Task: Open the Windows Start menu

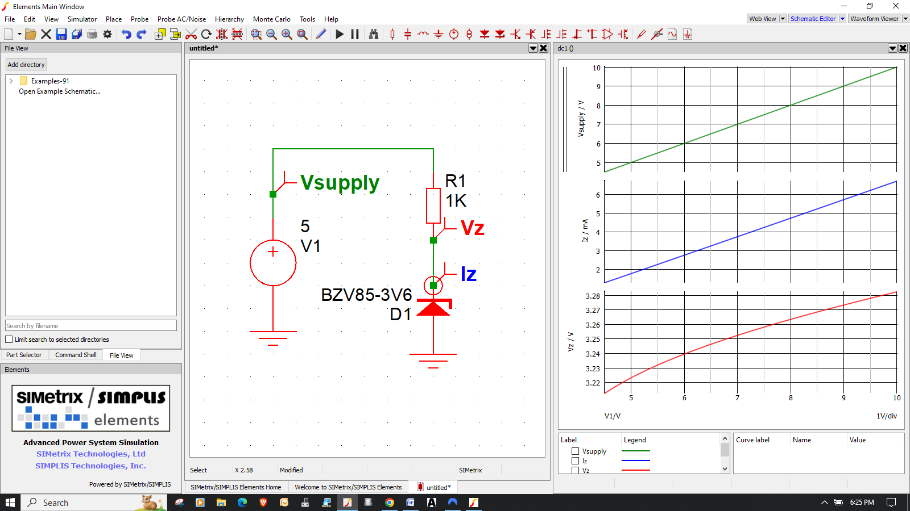Action: [x=10, y=502]
